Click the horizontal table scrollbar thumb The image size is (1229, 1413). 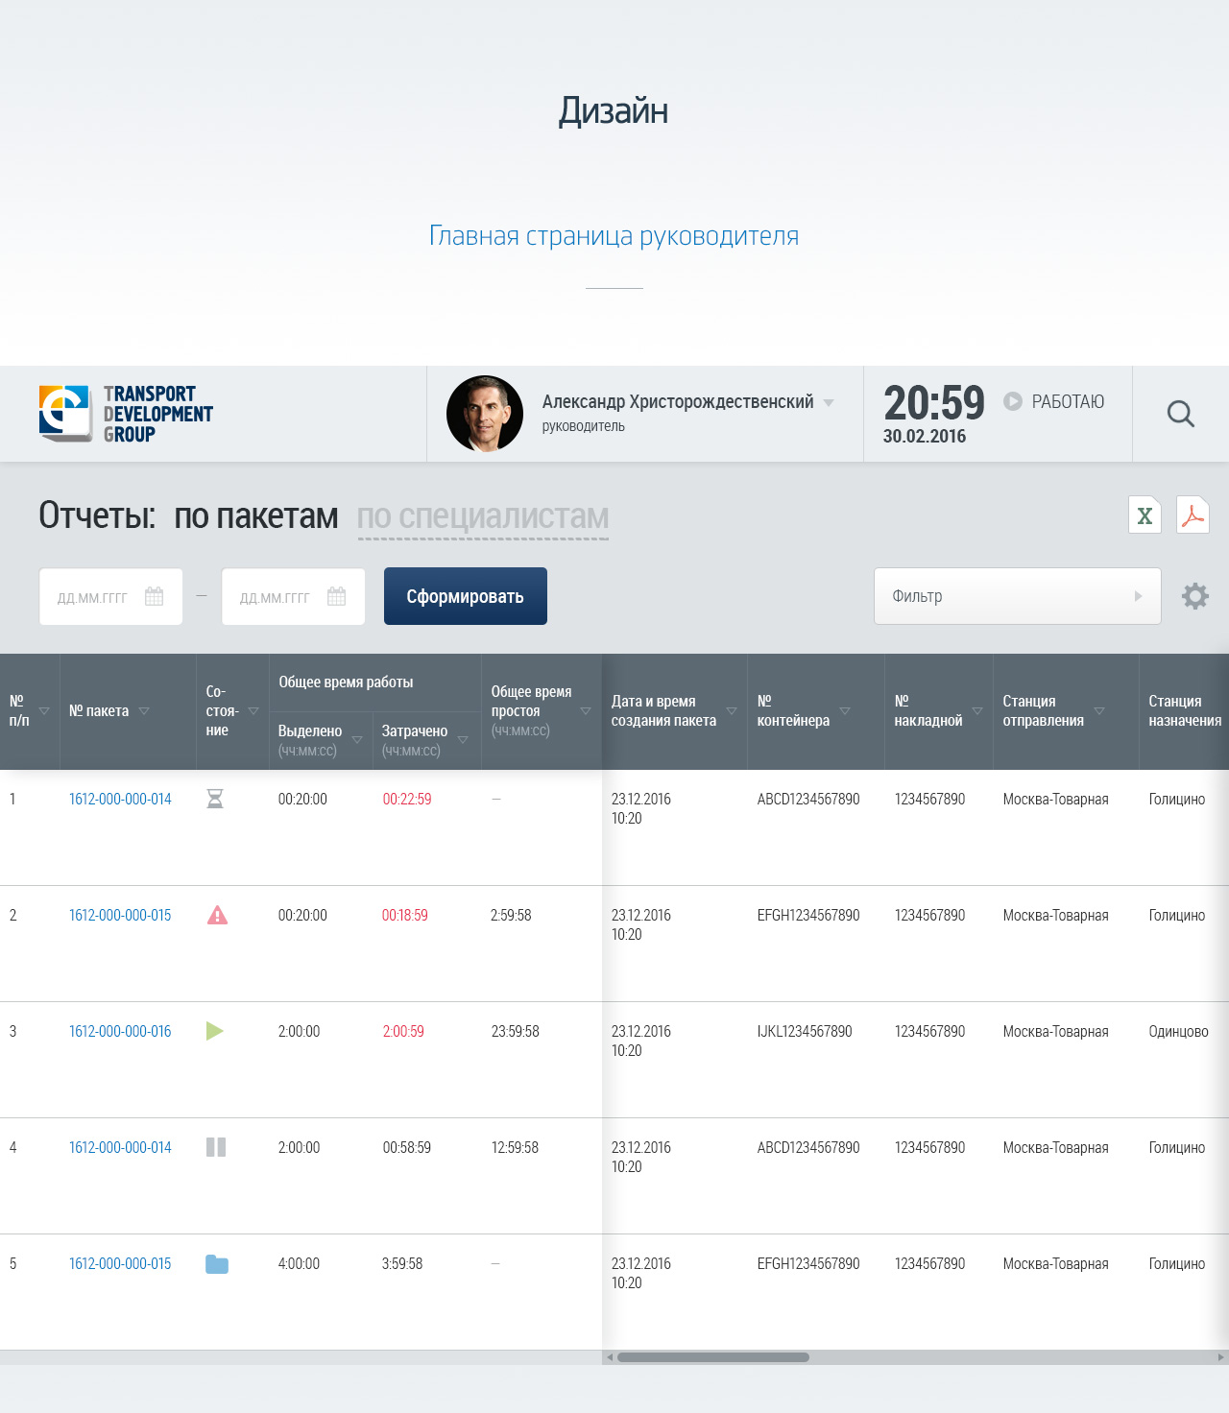tap(712, 1357)
